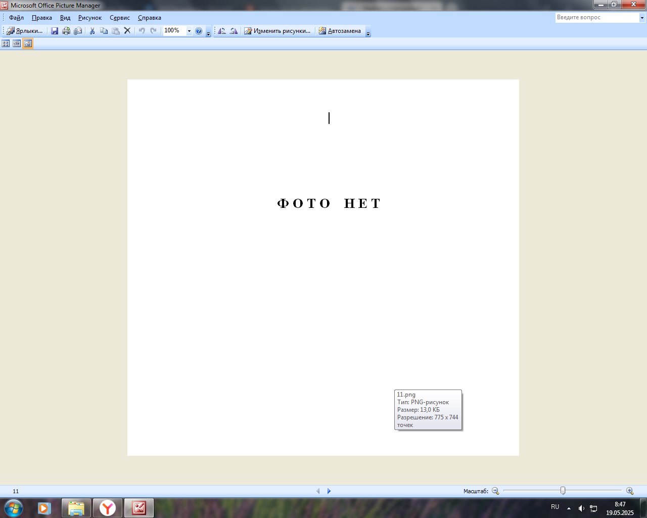Click the displayed ФОТО НЕТ picture
The image size is (647, 518).
pyautogui.click(x=323, y=267)
